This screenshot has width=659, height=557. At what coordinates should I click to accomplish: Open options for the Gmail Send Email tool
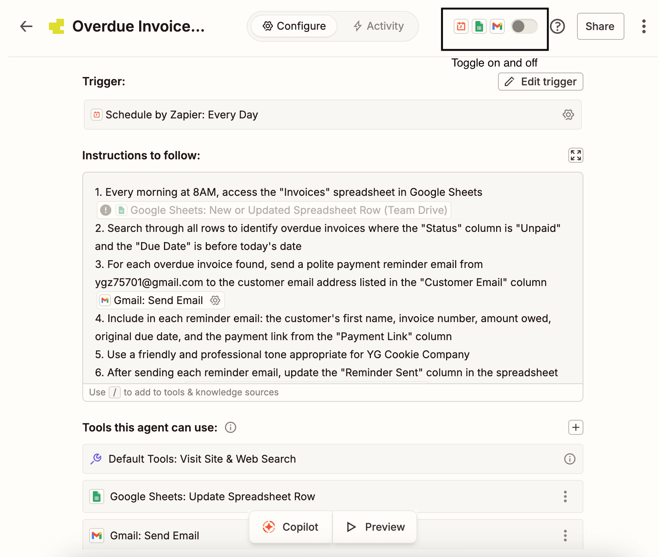(x=565, y=536)
